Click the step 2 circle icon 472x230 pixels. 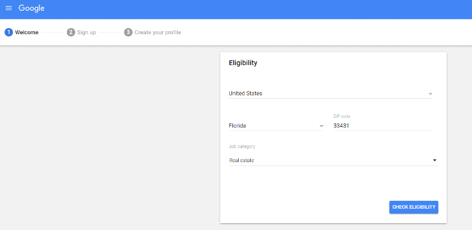71,32
